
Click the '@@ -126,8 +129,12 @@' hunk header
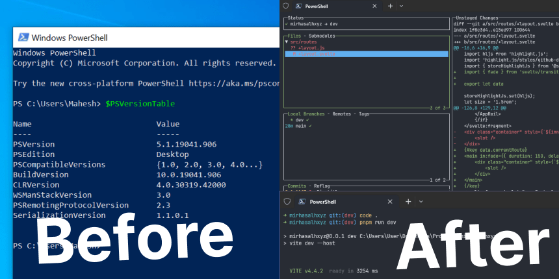coord(478,108)
